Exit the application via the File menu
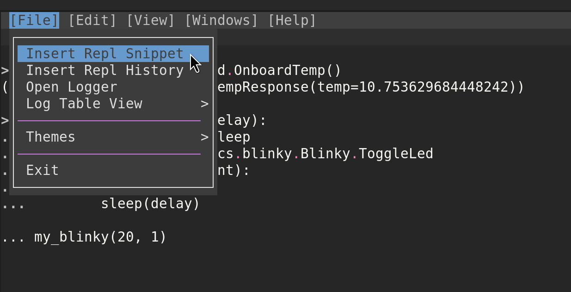This screenshot has height=292, width=571. 113,170
